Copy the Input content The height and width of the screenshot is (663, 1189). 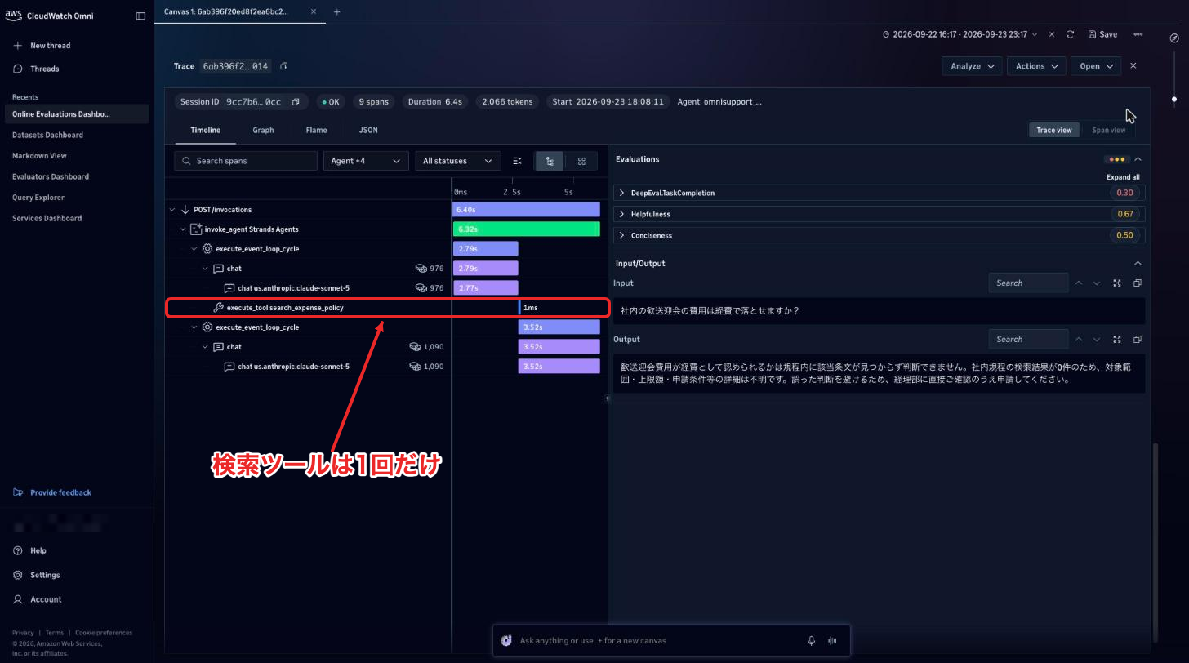1137,283
